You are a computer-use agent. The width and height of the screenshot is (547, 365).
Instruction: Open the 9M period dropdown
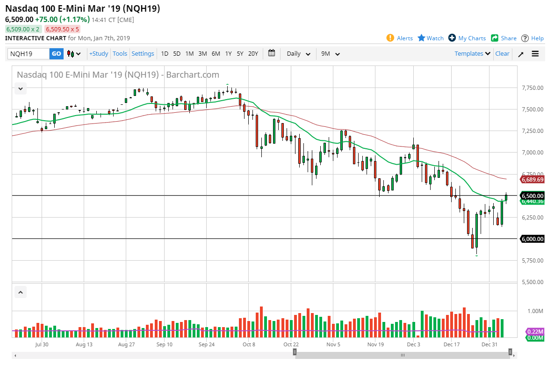(330, 53)
